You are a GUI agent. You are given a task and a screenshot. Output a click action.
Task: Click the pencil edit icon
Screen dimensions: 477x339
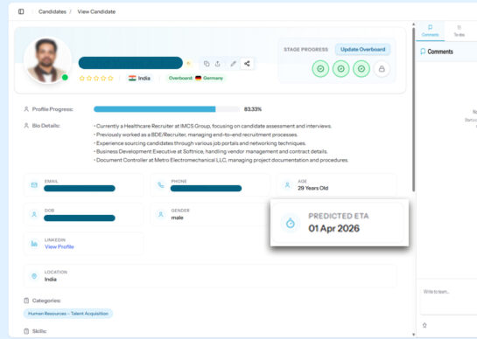click(x=233, y=64)
